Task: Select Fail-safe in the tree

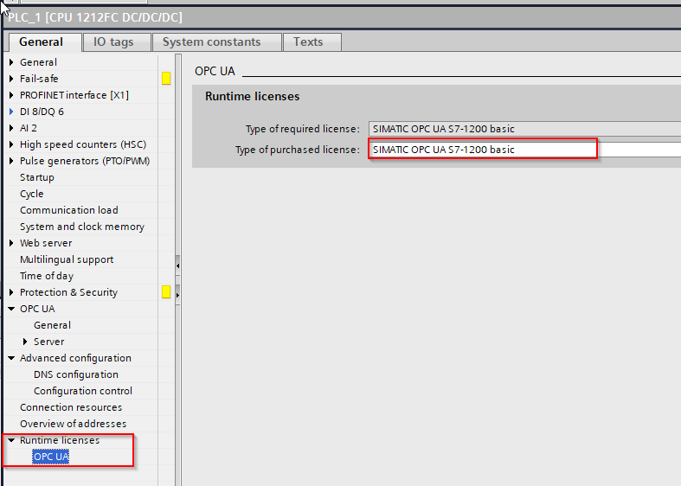Action: tap(39, 79)
